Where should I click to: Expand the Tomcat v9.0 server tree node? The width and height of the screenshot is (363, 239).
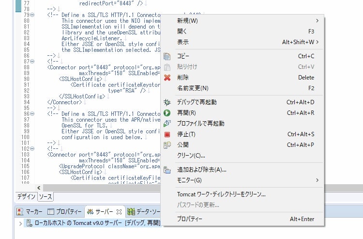click(x=20, y=223)
